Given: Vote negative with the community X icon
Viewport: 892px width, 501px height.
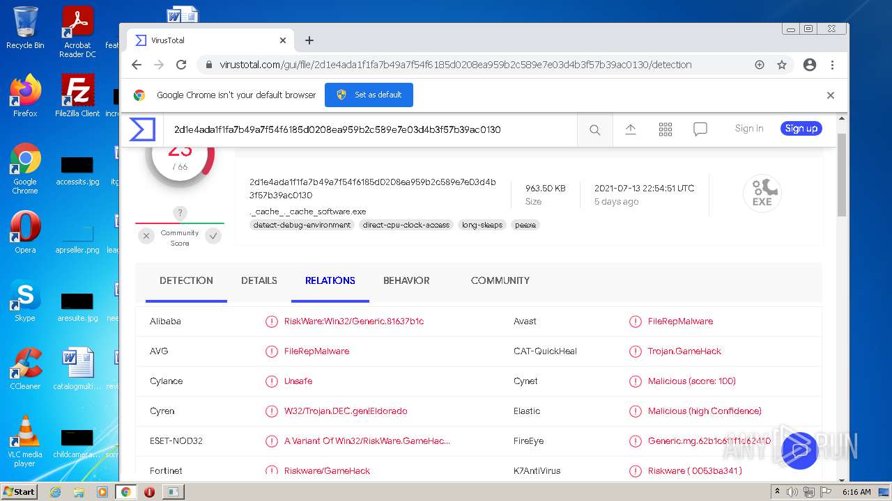Looking at the screenshot, I should (x=146, y=236).
